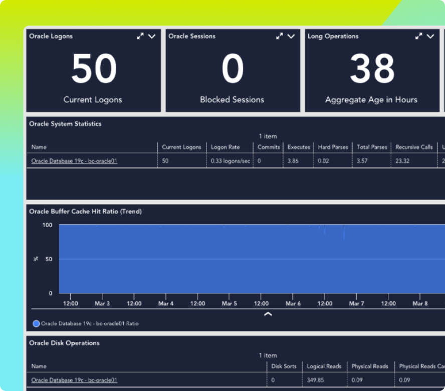Click the 50 Current Logons big number
Image resolution: width=445 pixels, height=391 pixels.
pyautogui.click(x=94, y=69)
